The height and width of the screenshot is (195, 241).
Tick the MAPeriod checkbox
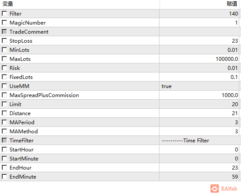pyautogui.click(x=4, y=122)
